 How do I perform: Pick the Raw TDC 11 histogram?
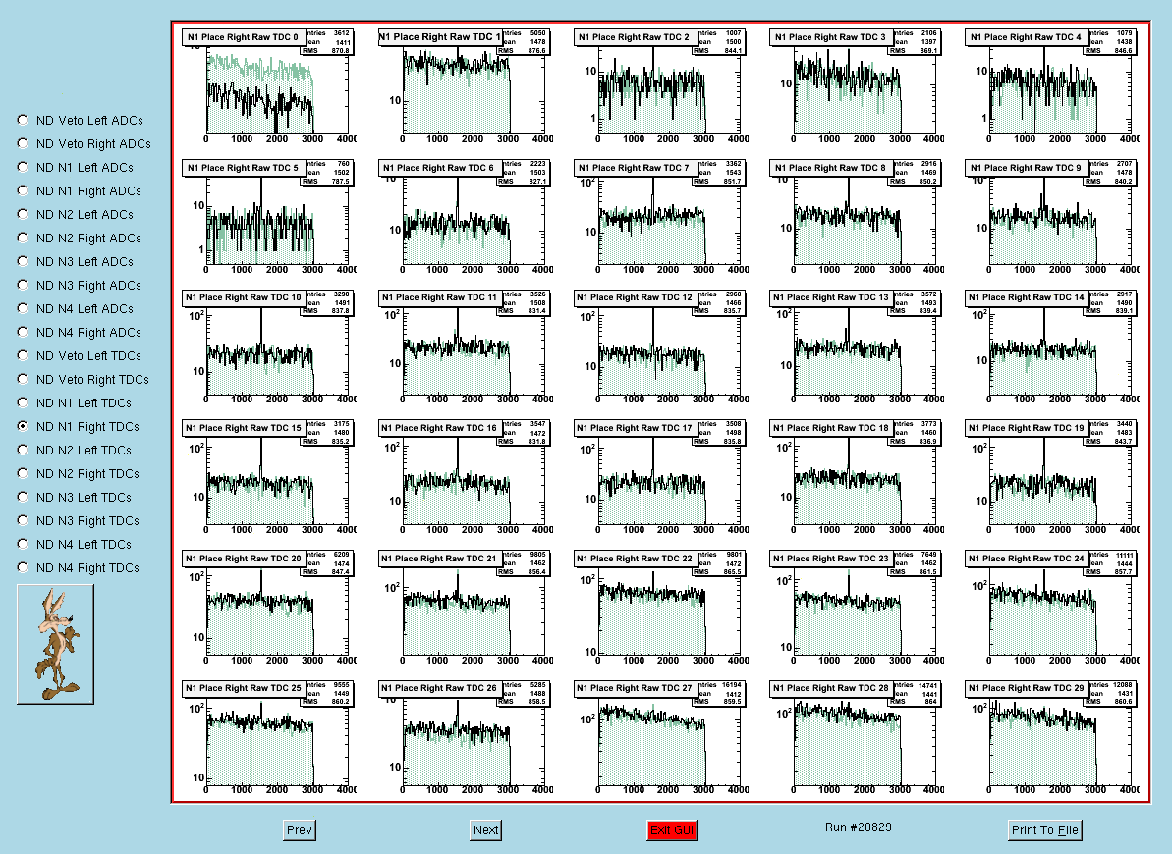[x=465, y=347]
